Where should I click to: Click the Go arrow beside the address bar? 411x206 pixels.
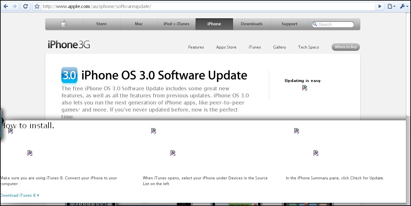380,6
